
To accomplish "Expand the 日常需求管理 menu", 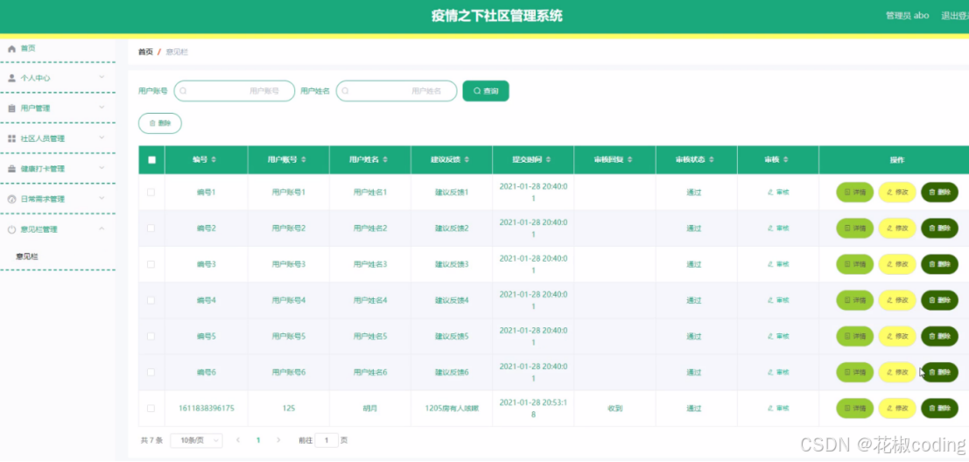I will pos(58,199).
